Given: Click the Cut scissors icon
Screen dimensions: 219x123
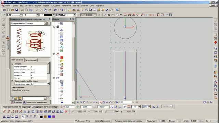Looking at the screenshot, I should [37, 10].
